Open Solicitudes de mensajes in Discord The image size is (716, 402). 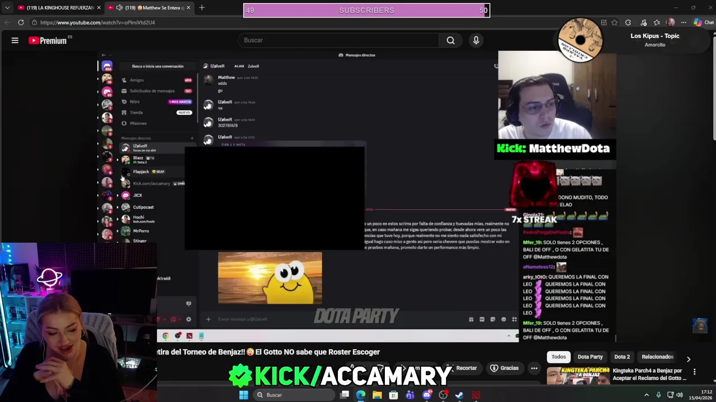tap(157, 90)
